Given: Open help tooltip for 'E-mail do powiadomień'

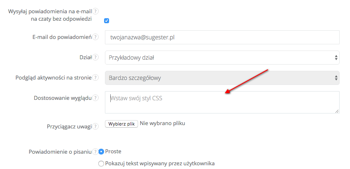Looking at the screenshot, I should pyautogui.click(x=96, y=37).
